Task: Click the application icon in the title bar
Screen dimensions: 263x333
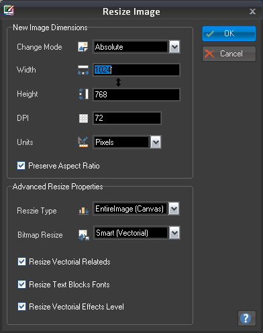Action: coord(9,11)
